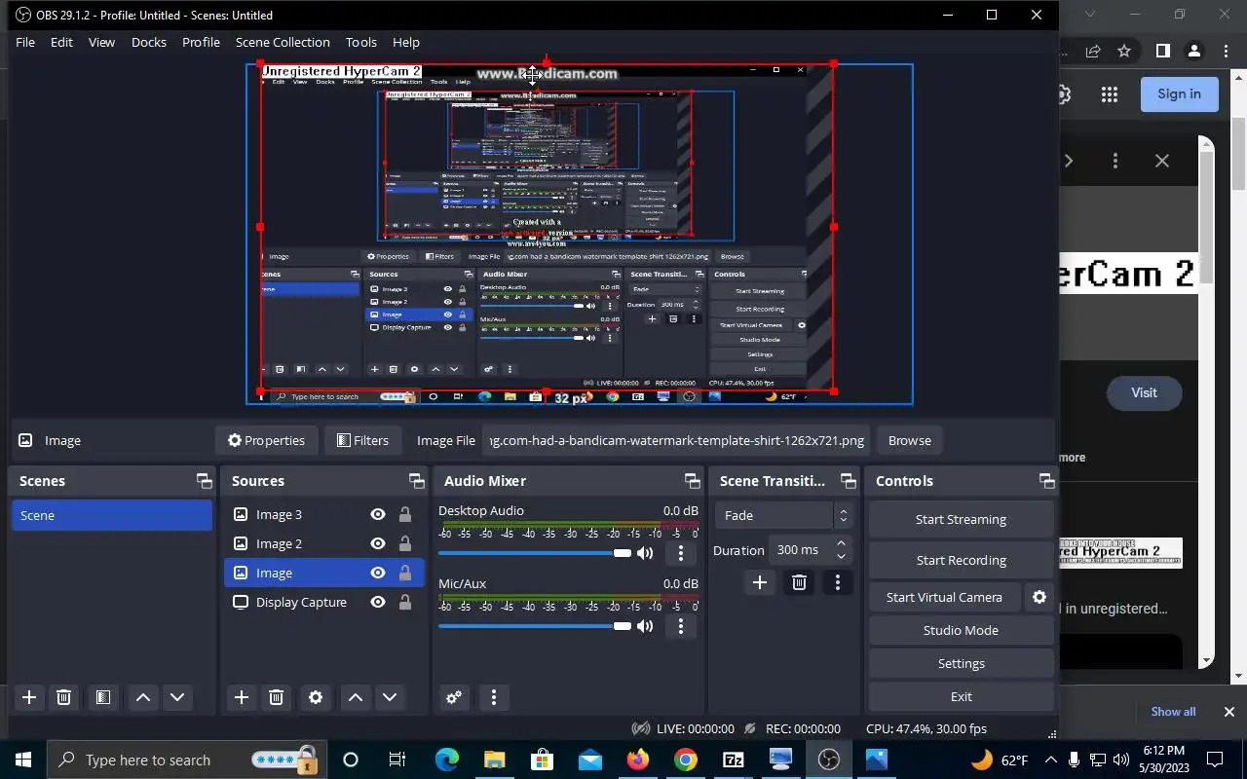This screenshot has height=779, width=1247.
Task: Click the Image File path field
Action: [x=678, y=440]
